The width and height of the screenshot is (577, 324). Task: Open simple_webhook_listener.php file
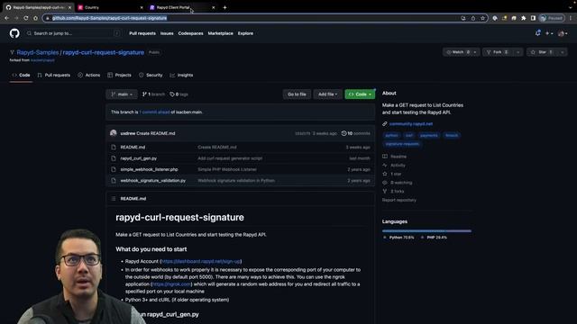[149, 169]
